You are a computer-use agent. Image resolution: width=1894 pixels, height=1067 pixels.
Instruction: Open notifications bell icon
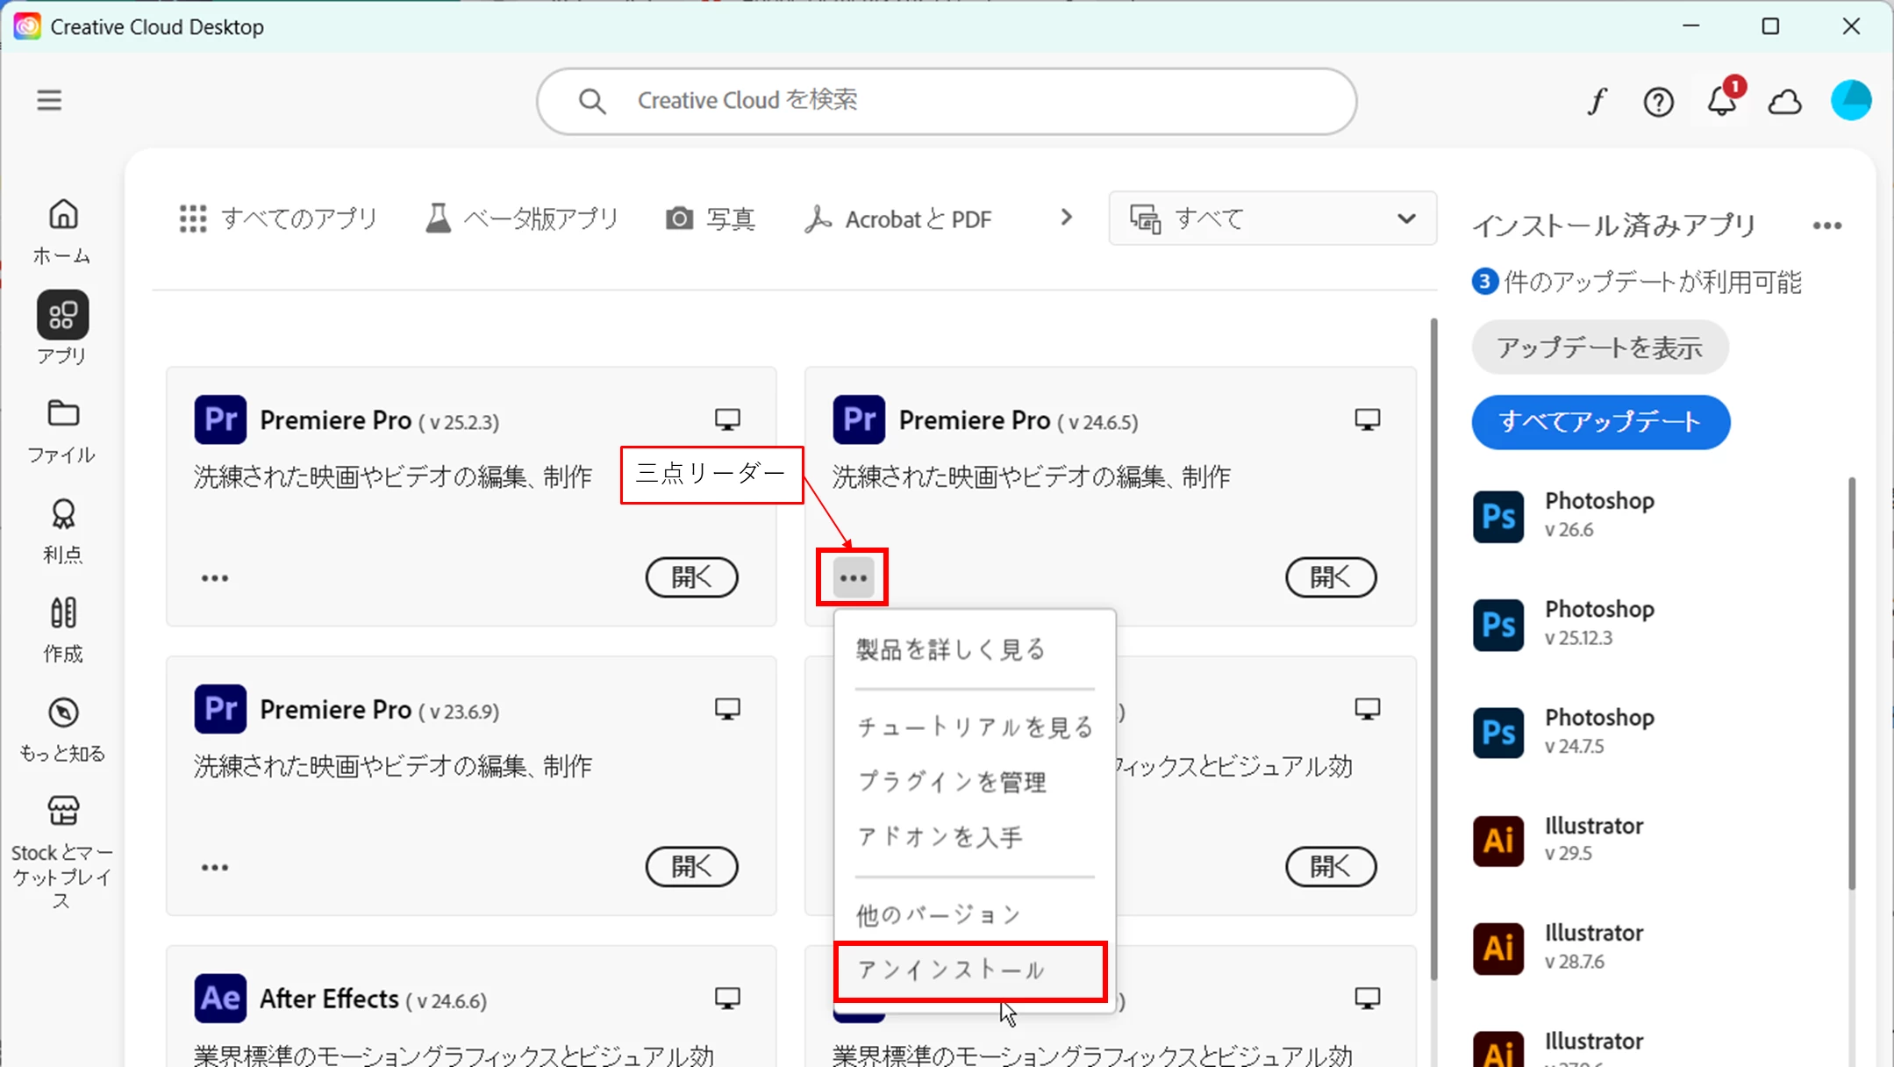(x=1721, y=102)
